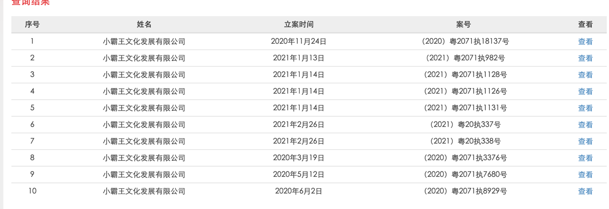Image resolution: width=609 pixels, height=209 pixels.
Task: Click filing date 2020年6月2日 cell
Action: click(299, 191)
